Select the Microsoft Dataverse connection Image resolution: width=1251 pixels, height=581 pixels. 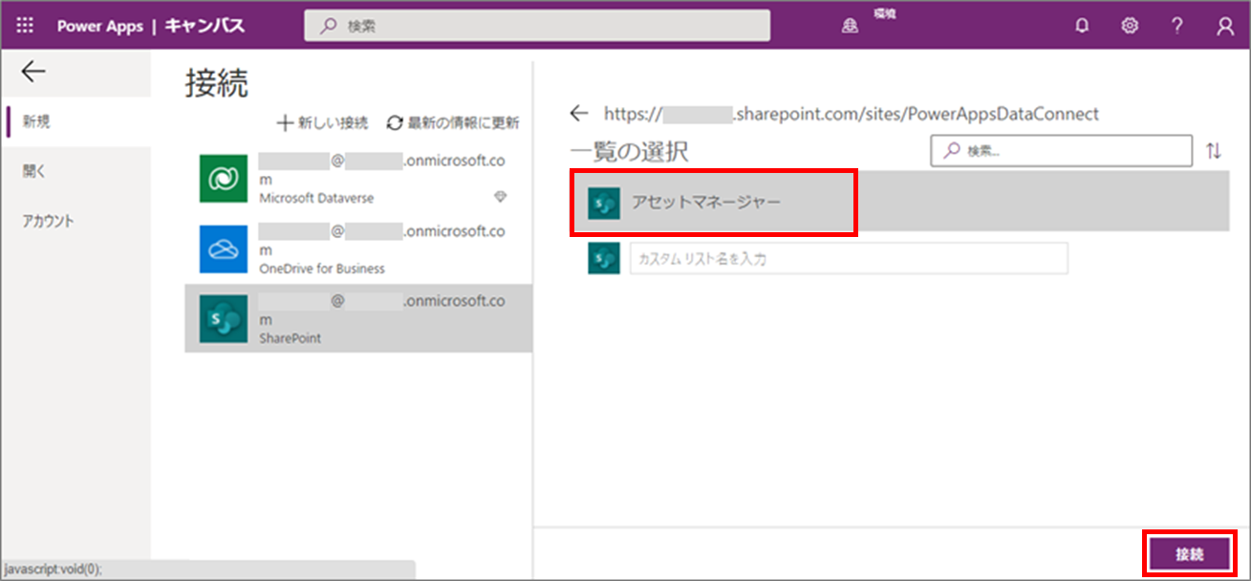[x=358, y=179]
